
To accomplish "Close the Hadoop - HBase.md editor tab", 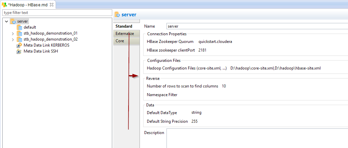I will pyautogui.click(x=52, y=5).
